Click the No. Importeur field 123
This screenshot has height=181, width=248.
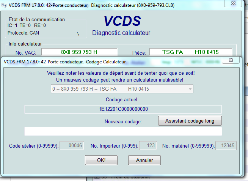[148, 146]
